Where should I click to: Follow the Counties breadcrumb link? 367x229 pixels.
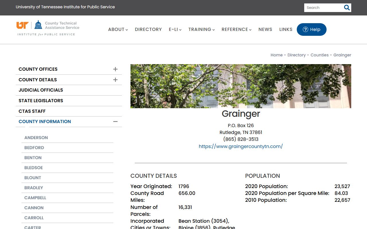319,55
